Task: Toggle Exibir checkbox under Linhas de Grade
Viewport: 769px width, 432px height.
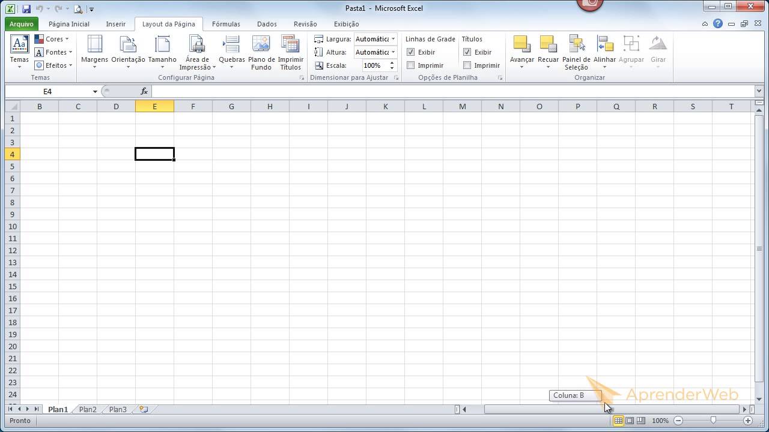Action: (411, 52)
